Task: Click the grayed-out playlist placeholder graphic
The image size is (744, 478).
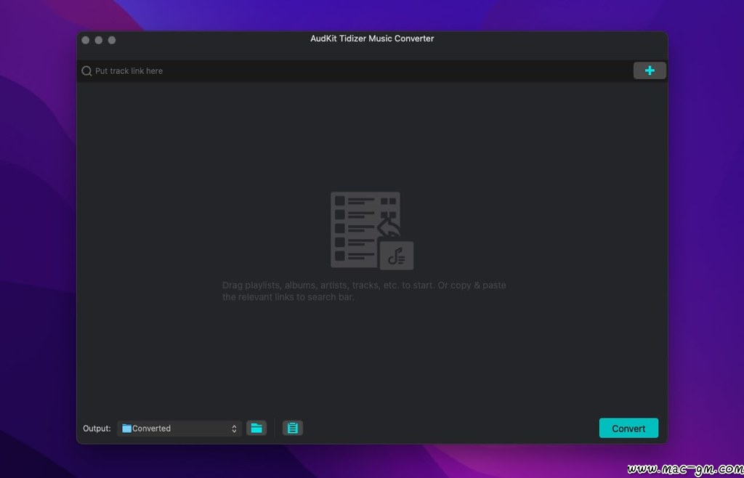Action: coord(372,230)
